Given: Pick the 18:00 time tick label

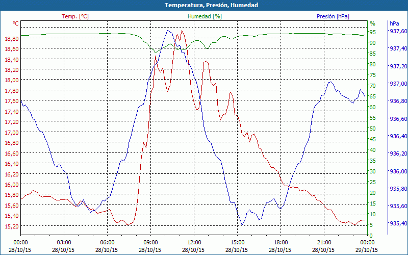Looking at the screenshot, I should point(280,243).
